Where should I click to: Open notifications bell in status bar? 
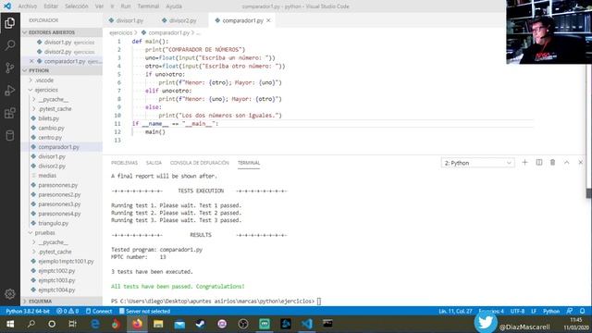pyautogui.click(x=582, y=311)
